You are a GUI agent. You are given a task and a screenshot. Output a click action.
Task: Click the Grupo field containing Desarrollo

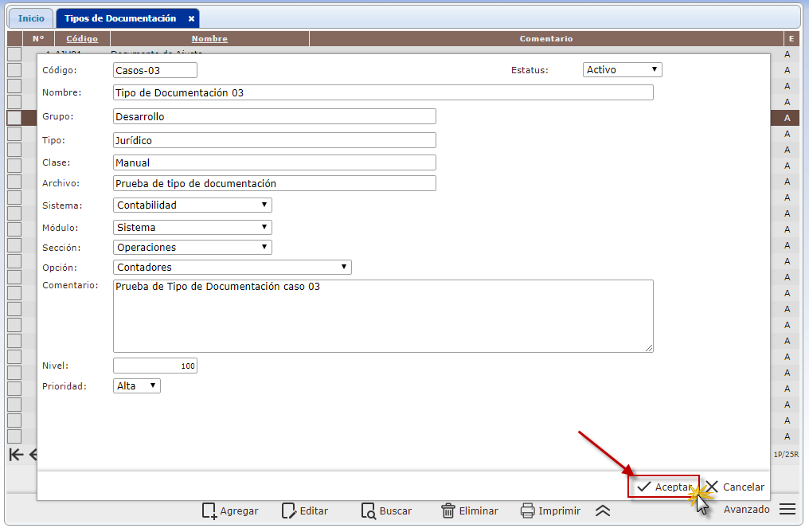click(x=275, y=116)
